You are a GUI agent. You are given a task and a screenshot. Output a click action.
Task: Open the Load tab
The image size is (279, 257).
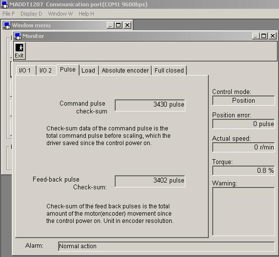pyautogui.click(x=88, y=71)
